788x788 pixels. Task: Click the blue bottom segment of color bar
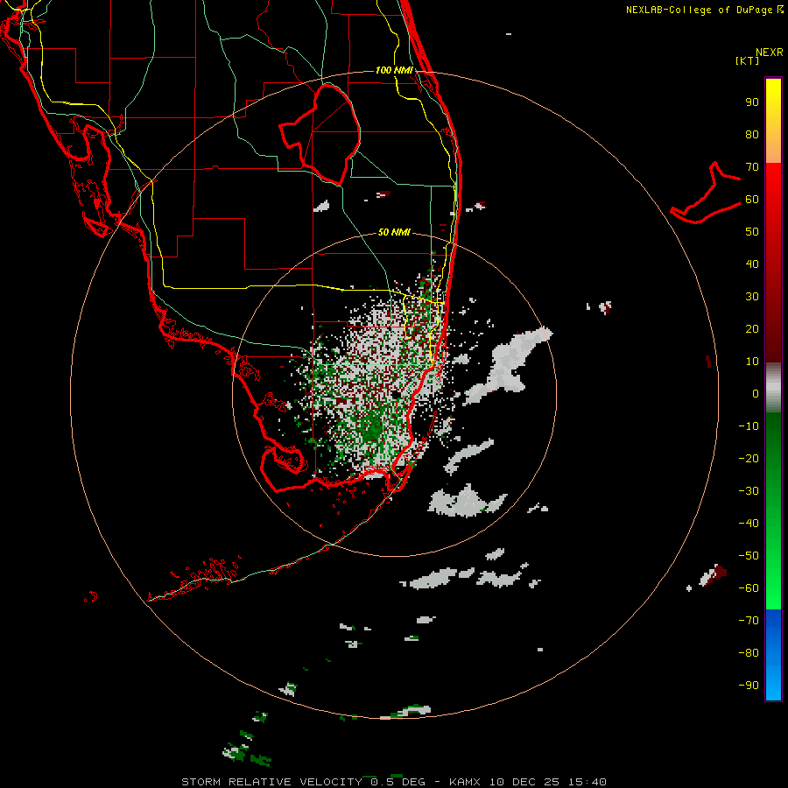tap(773, 655)
